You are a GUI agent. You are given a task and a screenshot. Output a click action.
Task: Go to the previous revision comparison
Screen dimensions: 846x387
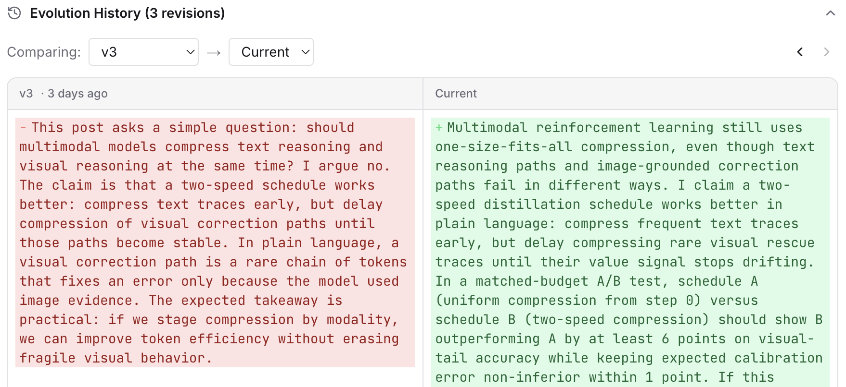(x=800, y=52)
